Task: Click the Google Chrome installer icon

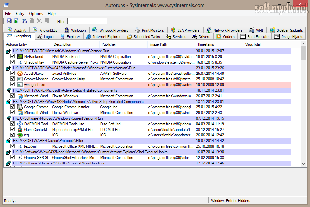Action: (x=20, y=107)
